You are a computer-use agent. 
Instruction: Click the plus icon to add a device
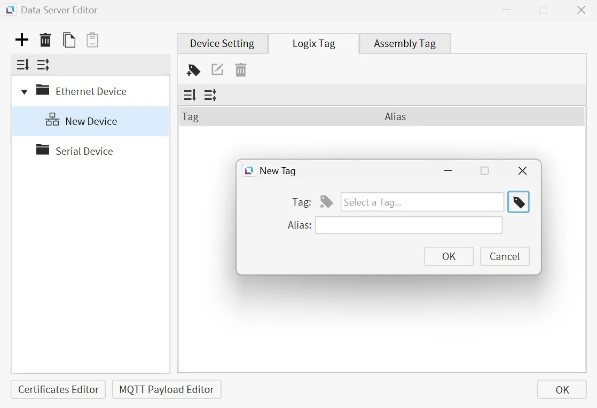(x=22, y=40)
